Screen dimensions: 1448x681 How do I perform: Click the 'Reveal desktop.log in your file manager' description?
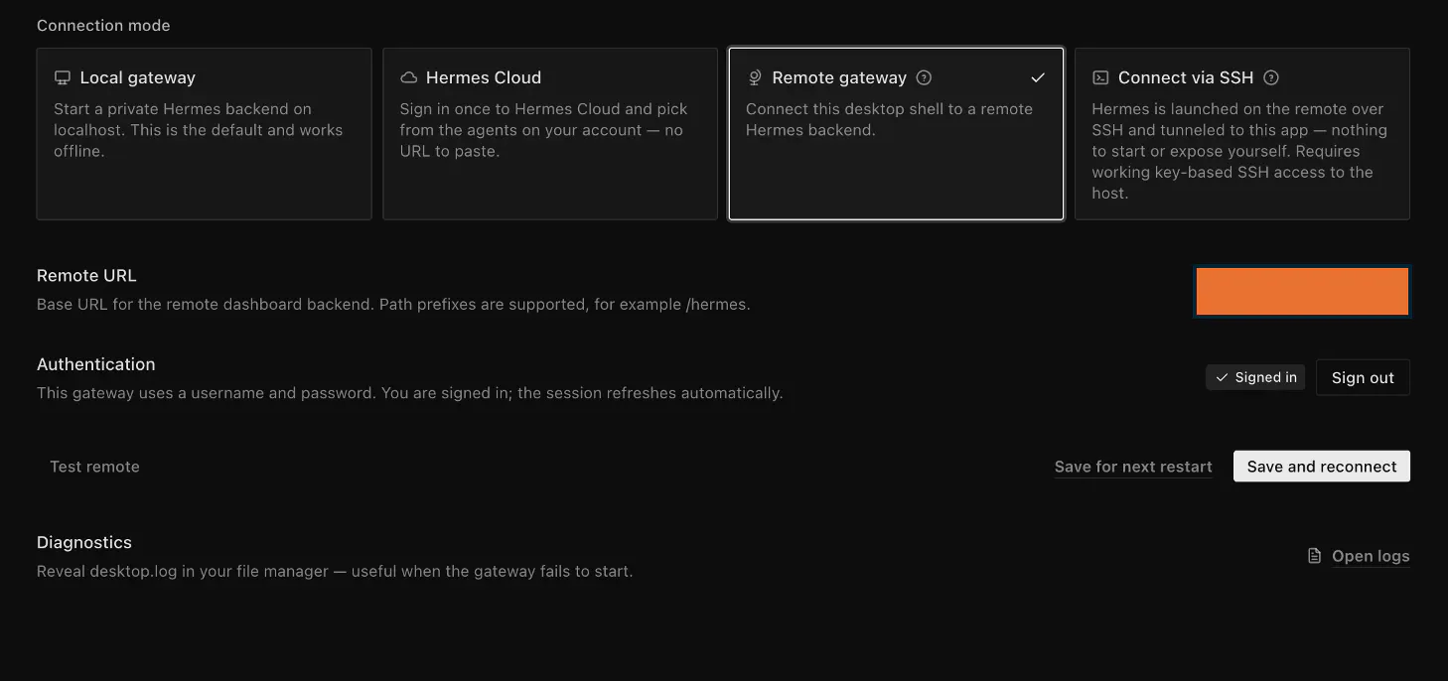pos(335,572)
